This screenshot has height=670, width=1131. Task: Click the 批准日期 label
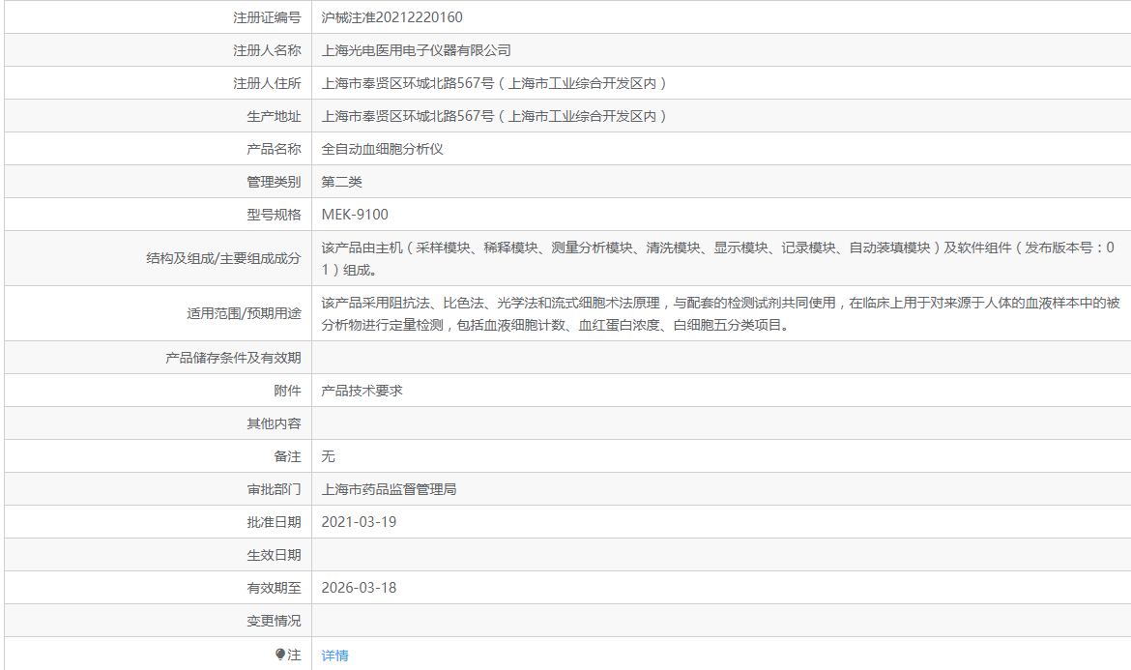[274, 522]
